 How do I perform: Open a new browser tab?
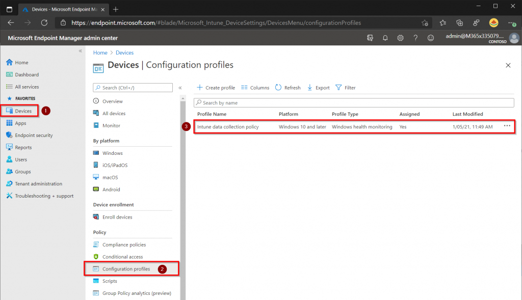[116, 9]
